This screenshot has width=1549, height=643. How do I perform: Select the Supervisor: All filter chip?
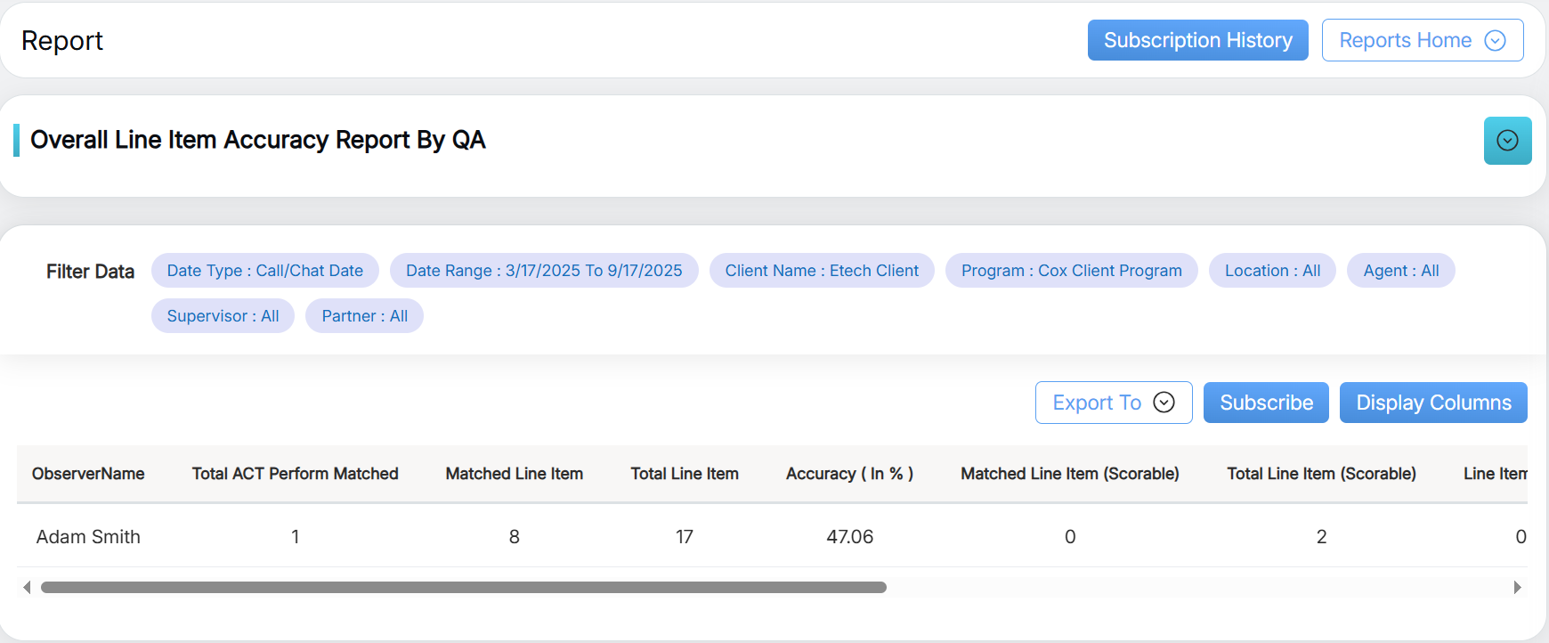pos(223,316)
